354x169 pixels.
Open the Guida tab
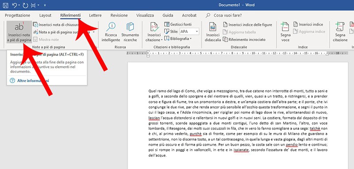[168, 15]
